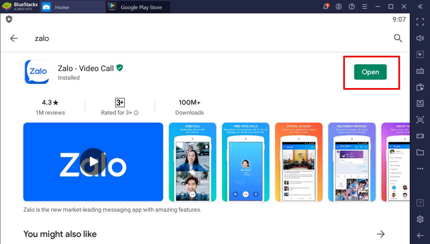Open BlueStacks settings gear

click(x=420, y=219)
